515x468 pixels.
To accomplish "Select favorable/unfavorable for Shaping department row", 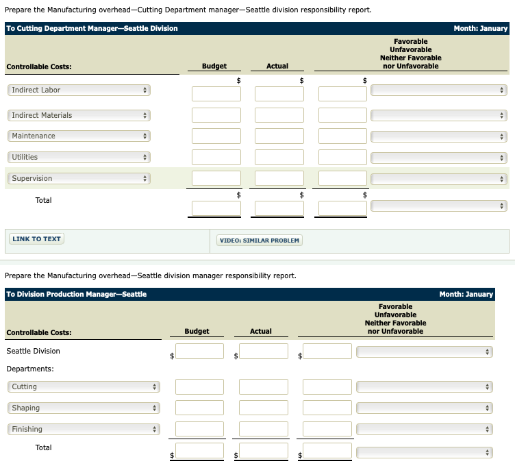I will (x=425, y=408).
